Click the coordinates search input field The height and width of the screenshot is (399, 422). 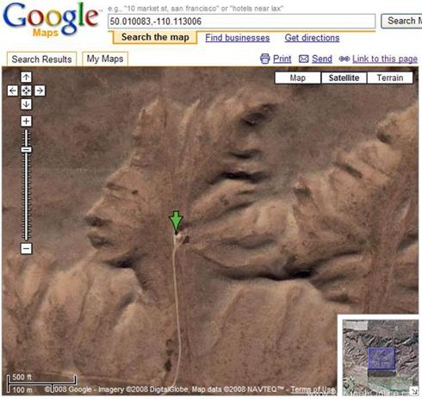click(241, 22)
